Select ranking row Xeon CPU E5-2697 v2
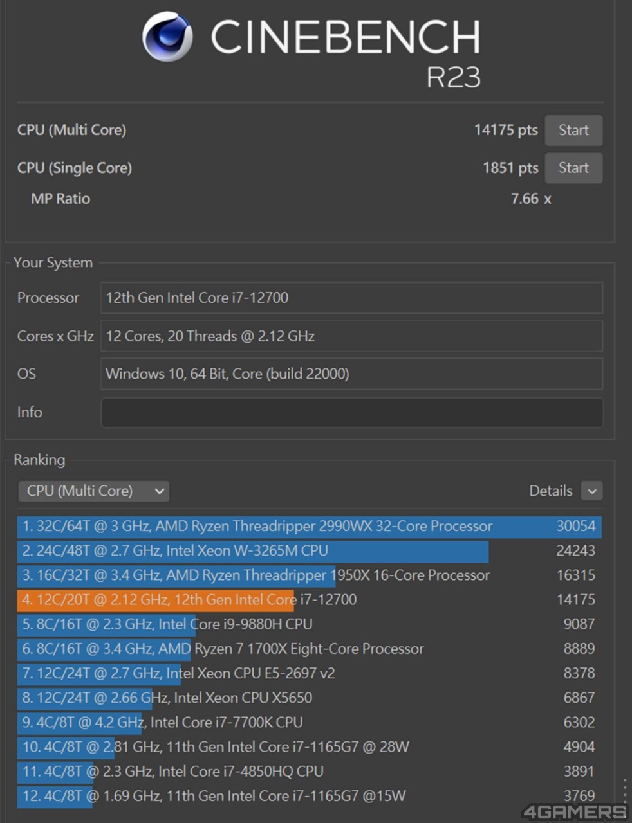This screenshot has width=632, height=823. 310,673
